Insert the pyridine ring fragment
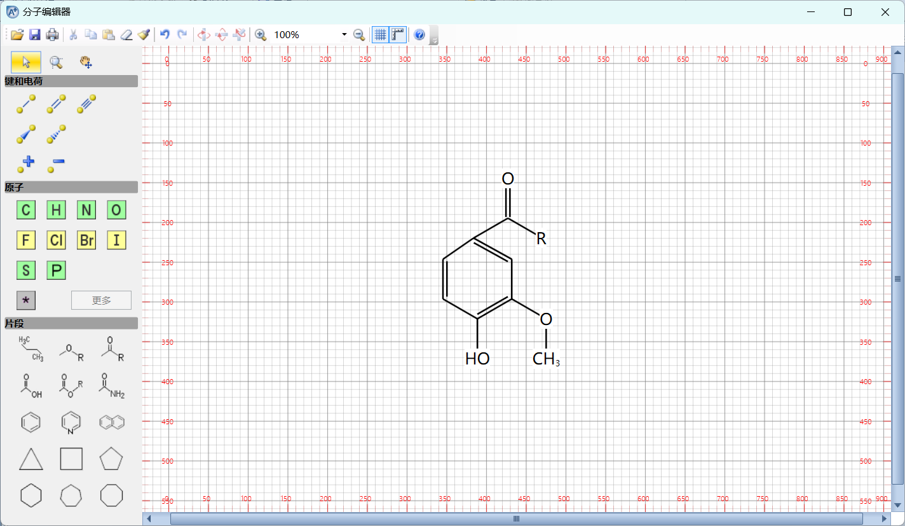This screenshot has height=526, width=905. [x=71, y=424]
